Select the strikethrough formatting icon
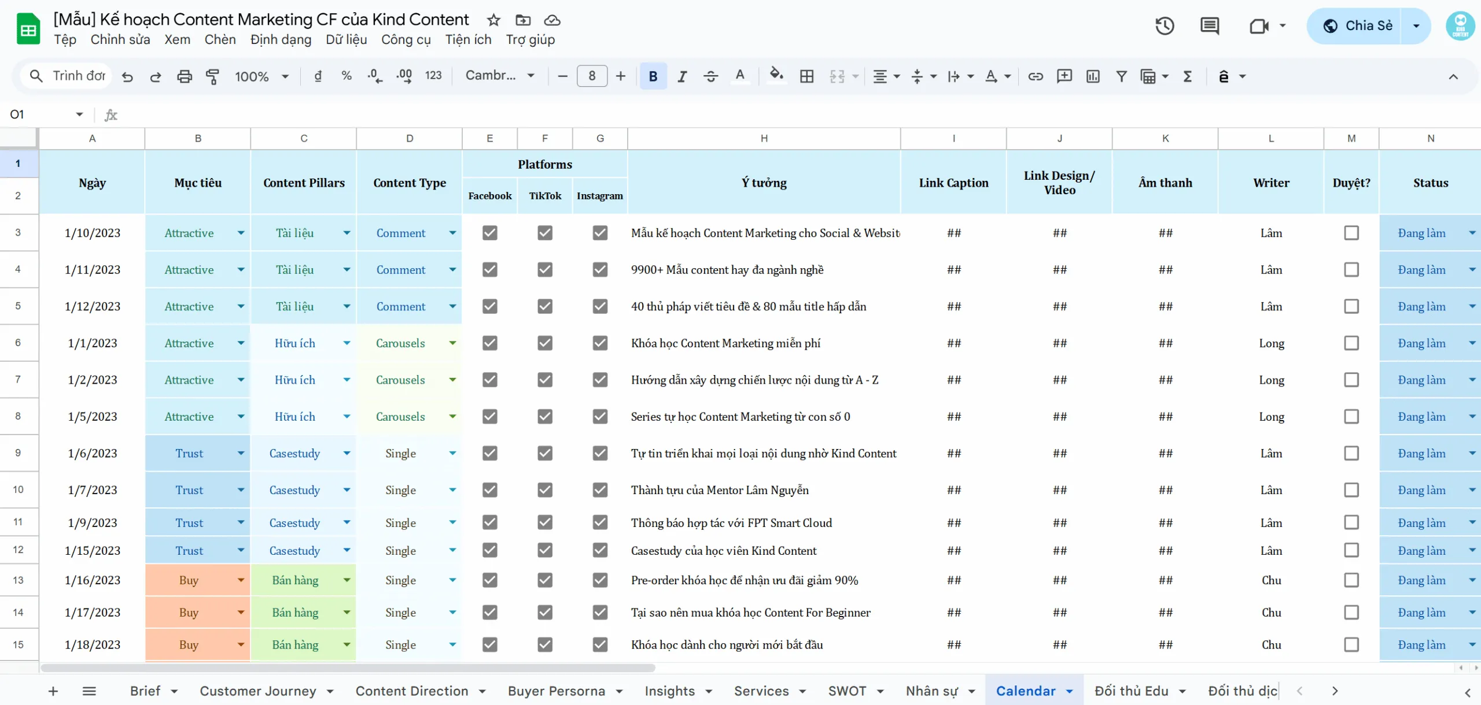The image size is (1481, 705). pos(711,76)
